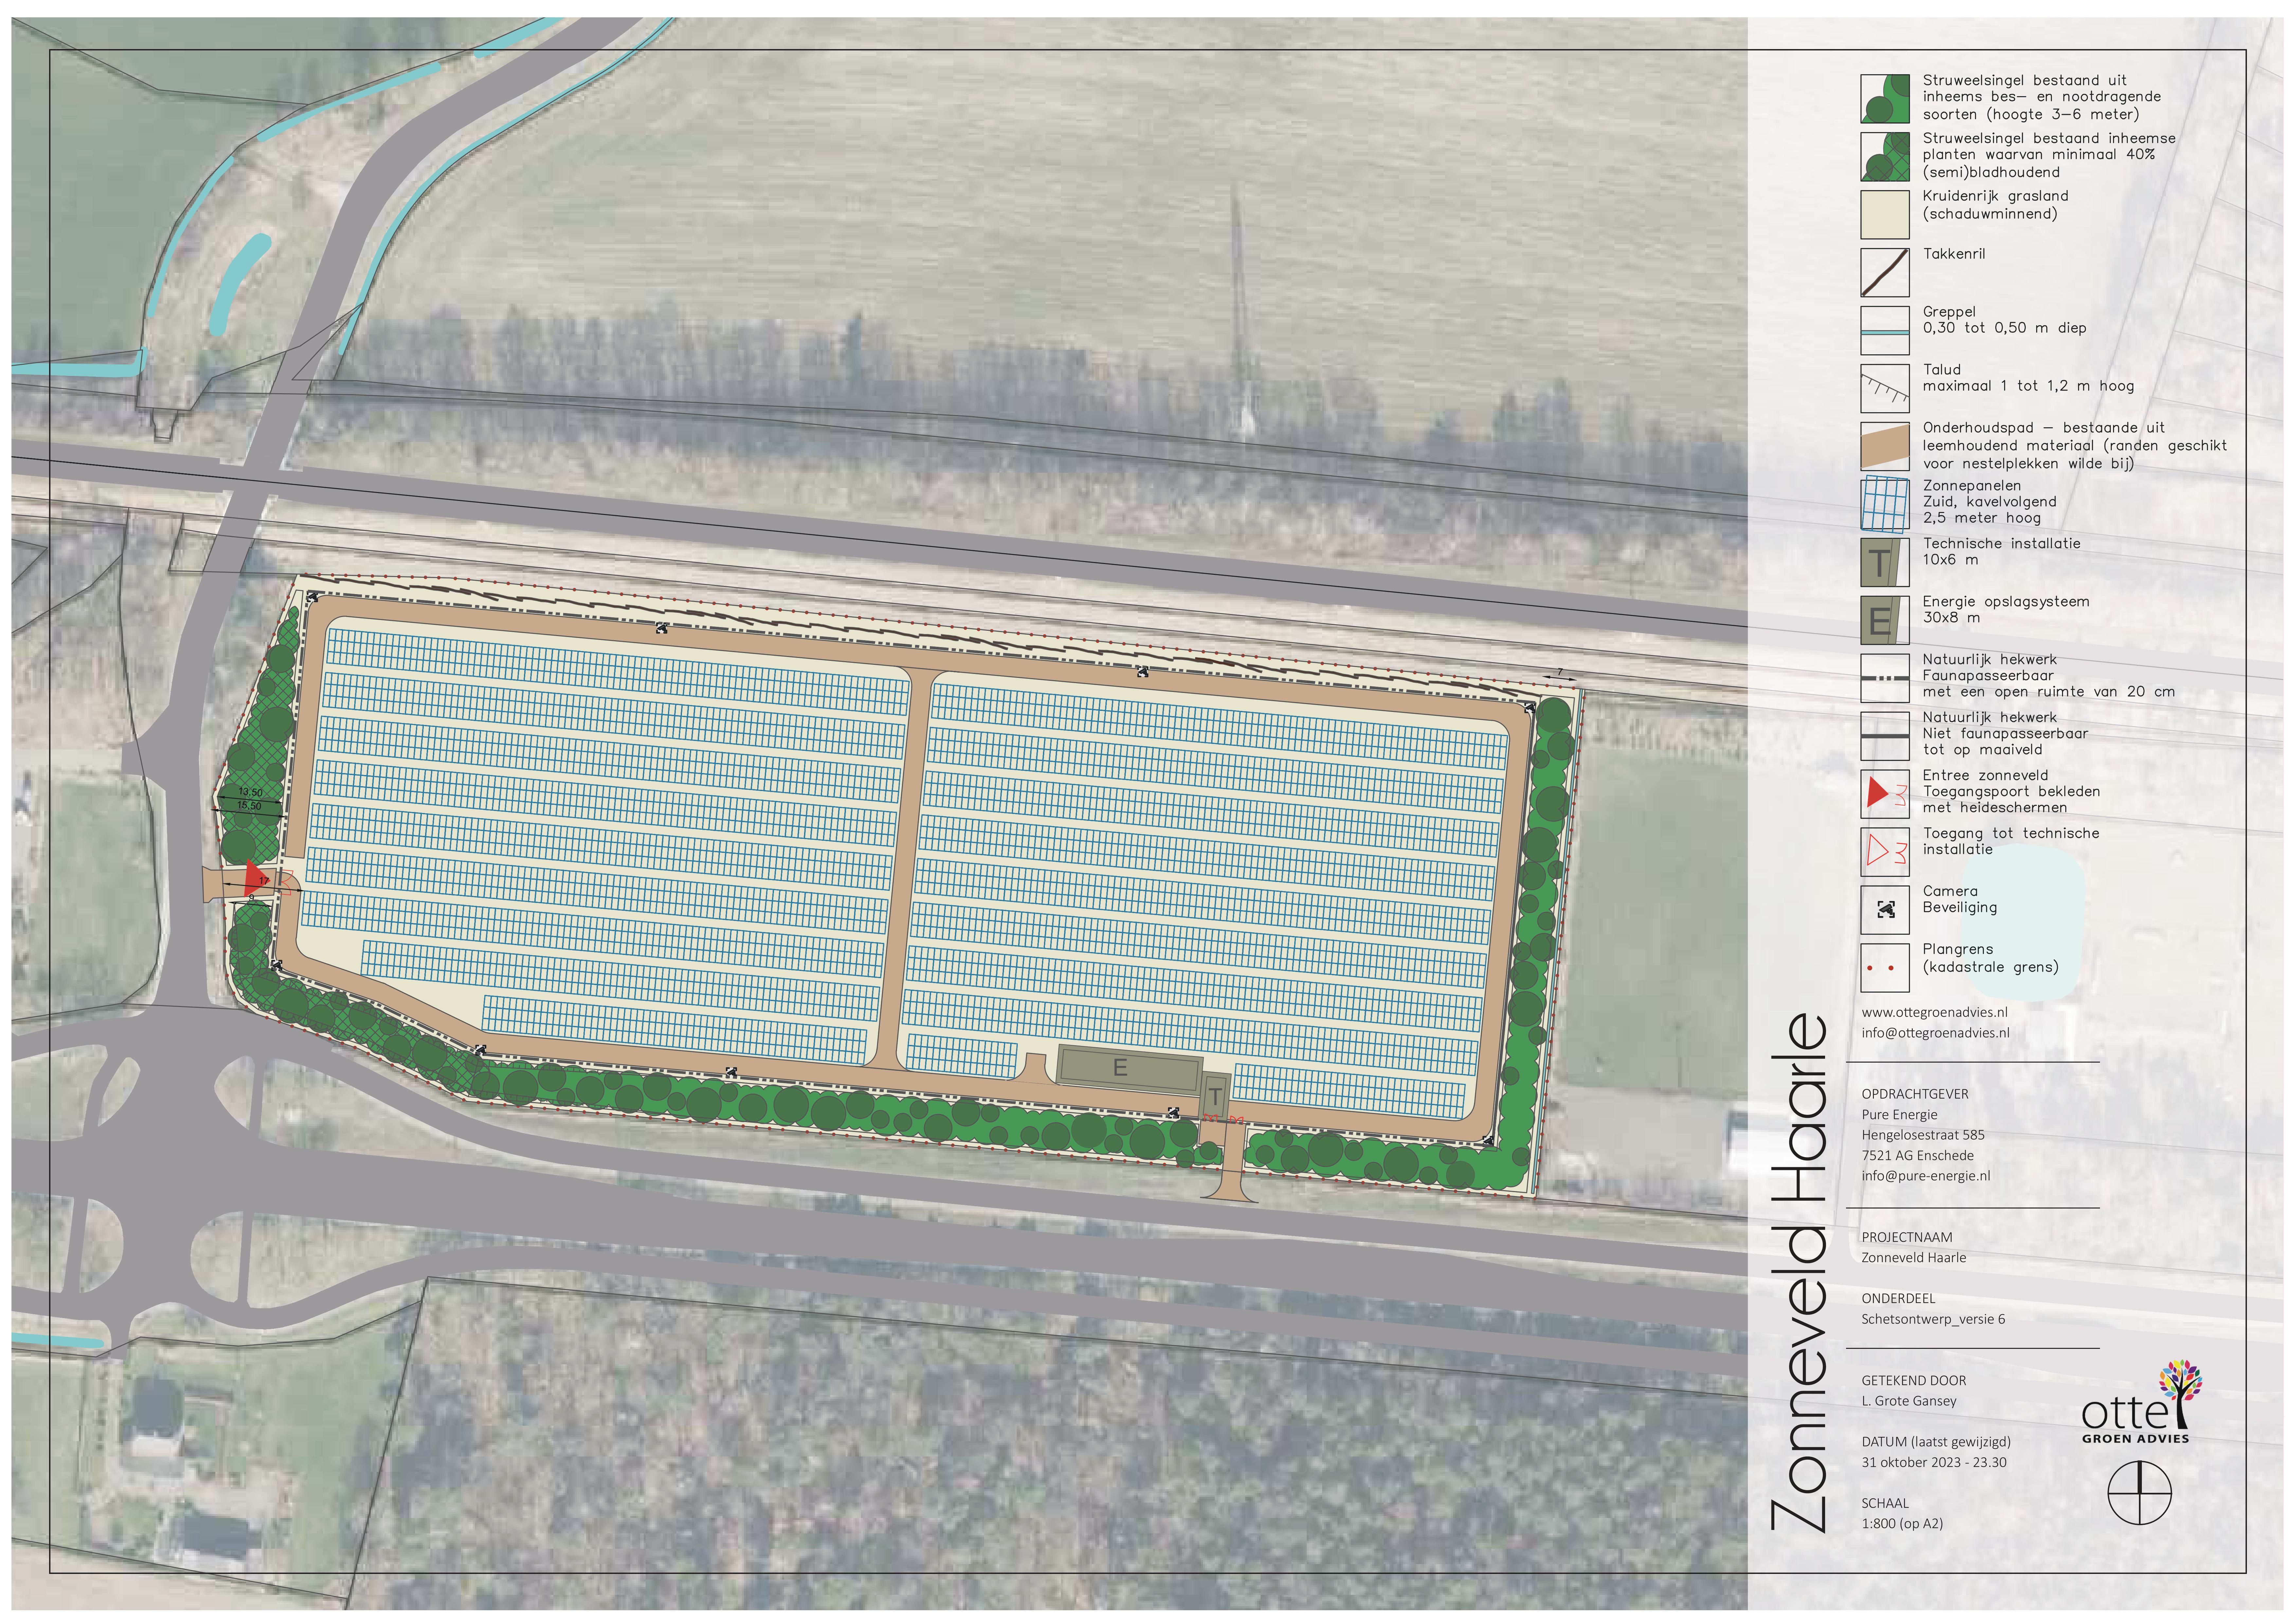2296x1623 pixels.
Task: Click Zonneveld Haarle under PROJECTNAAM
Action: coord(1914,1258)
